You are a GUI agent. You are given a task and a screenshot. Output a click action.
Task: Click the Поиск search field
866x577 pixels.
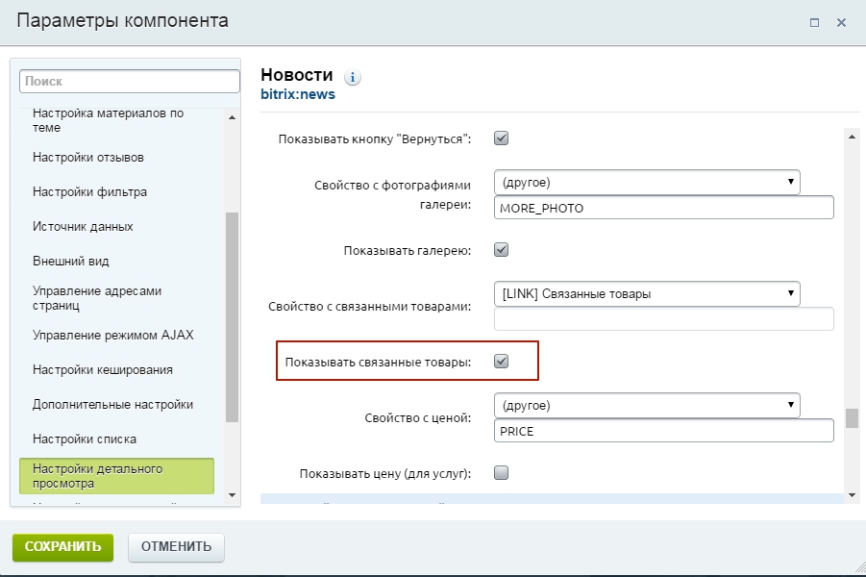click(129, 82)
